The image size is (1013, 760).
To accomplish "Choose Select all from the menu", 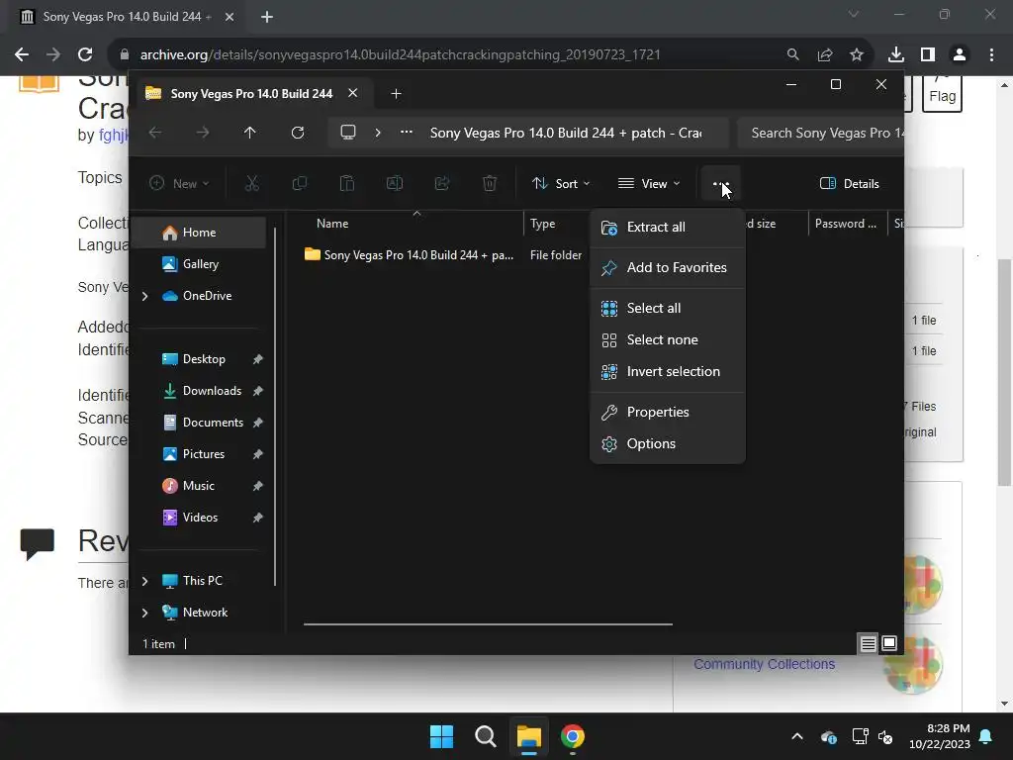I will [668, 309].
